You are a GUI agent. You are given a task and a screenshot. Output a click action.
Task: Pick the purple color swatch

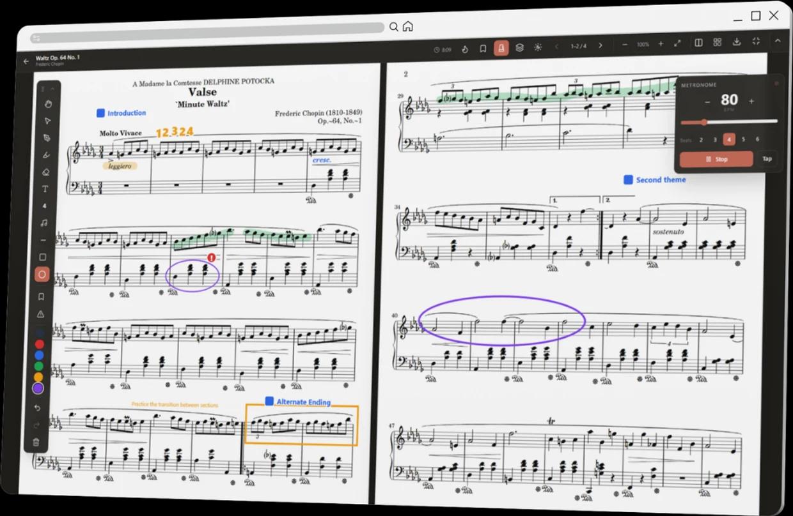click(38, 388)
